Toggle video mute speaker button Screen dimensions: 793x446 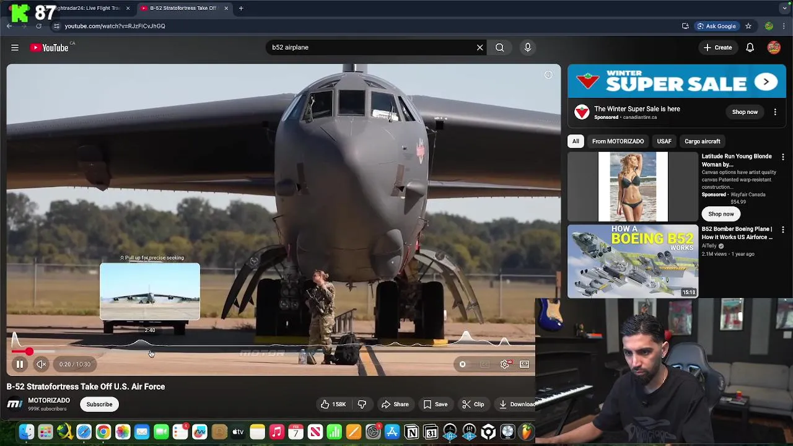[x=41, y=364]
